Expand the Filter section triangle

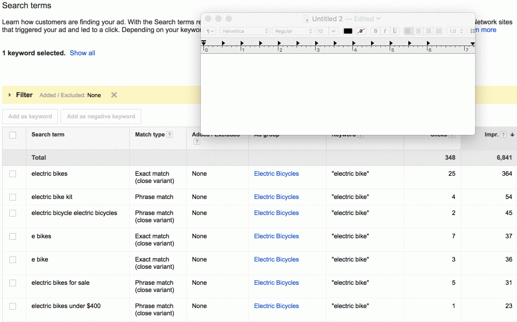point(9,95)
